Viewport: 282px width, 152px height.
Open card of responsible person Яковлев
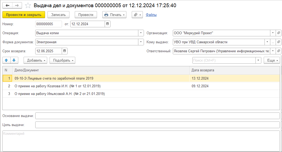279,51
